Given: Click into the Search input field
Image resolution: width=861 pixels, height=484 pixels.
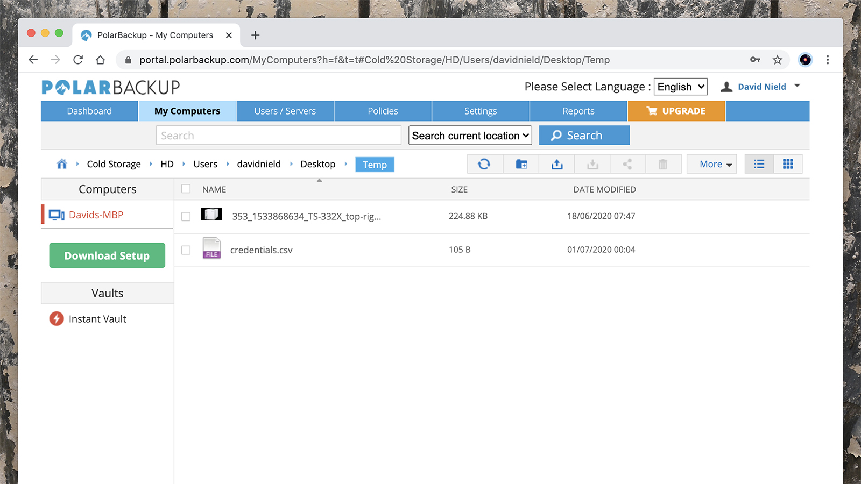Looking at the screenshot, I should point(279,136).
